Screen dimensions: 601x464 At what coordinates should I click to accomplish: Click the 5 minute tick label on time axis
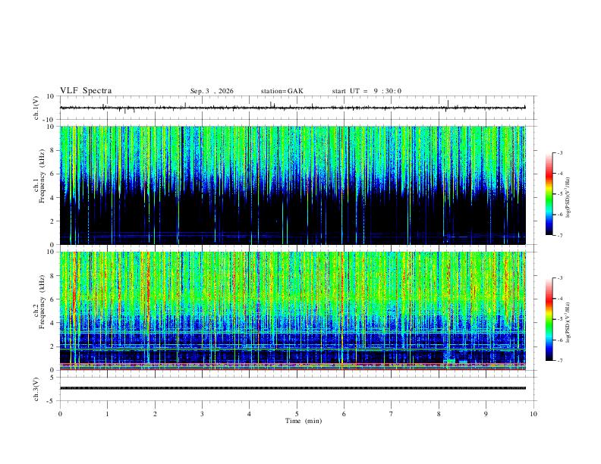297,414
